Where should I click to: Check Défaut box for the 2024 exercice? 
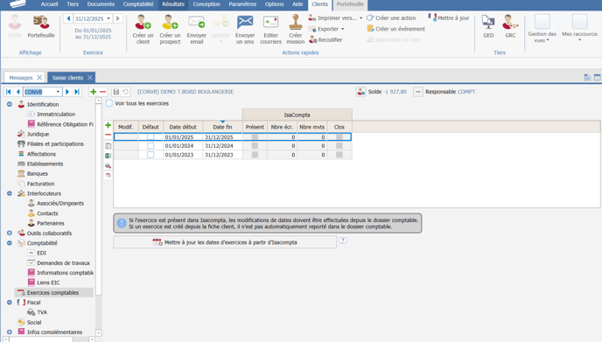pos(150,146)
